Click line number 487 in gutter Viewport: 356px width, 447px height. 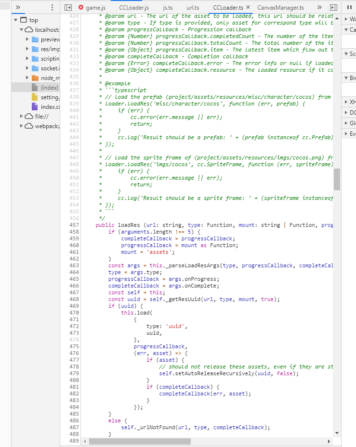74,427
